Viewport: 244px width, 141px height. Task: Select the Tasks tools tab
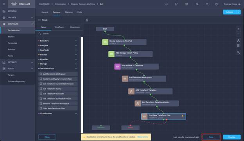click(x=43, y=27)
